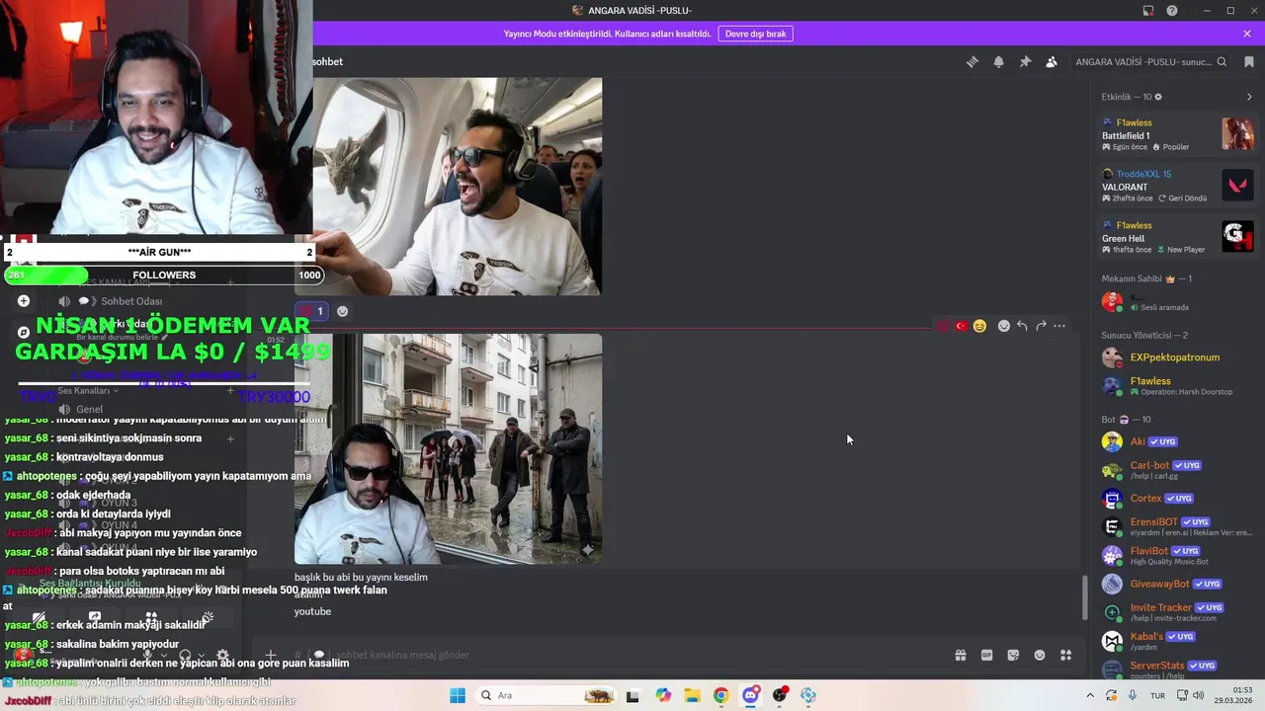Viewport: 1265px width, 711px height.
Task: Click the server search box
Action: coord(1151,61)
